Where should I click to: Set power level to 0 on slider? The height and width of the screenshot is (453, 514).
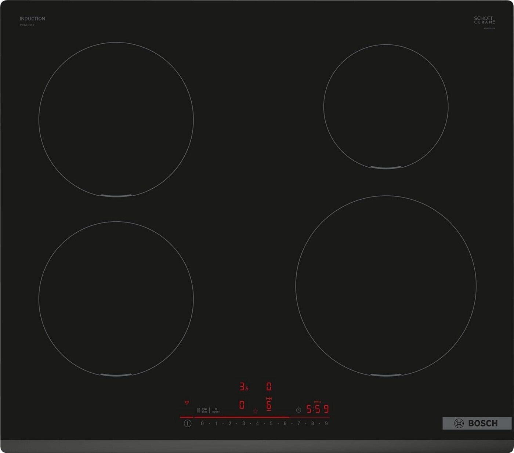tap(202, 424)
